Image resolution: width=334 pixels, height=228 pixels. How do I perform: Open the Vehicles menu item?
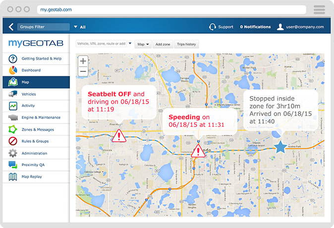click(36, 94)
